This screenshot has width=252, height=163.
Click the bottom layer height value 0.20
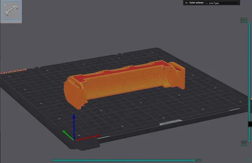(244, 144)
